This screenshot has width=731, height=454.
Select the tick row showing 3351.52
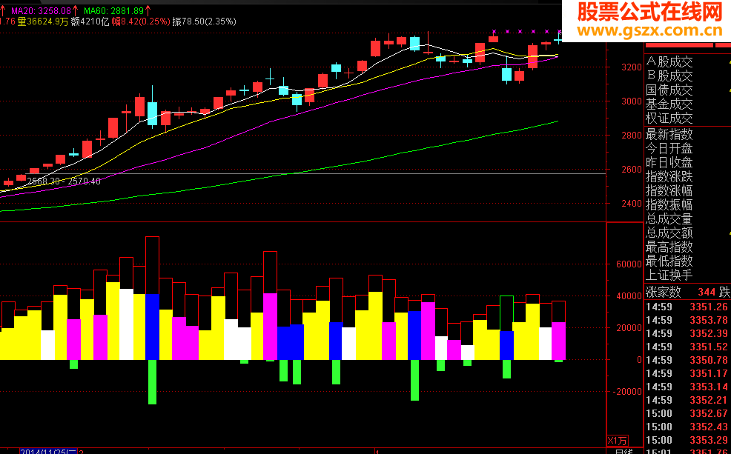click(x=688, y=347)
